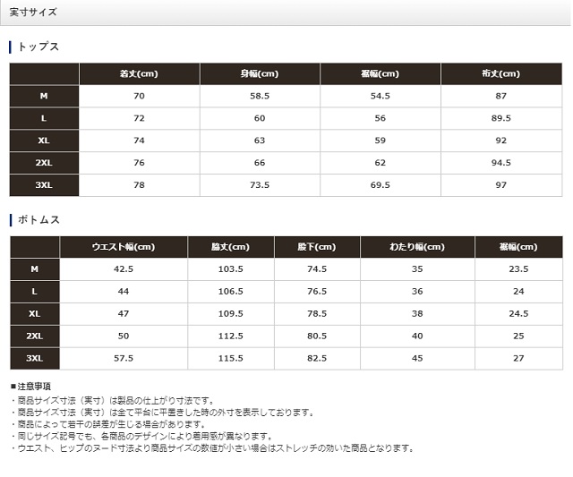Click the 身幅(cm) column header
573x477 pixels.
260,74
